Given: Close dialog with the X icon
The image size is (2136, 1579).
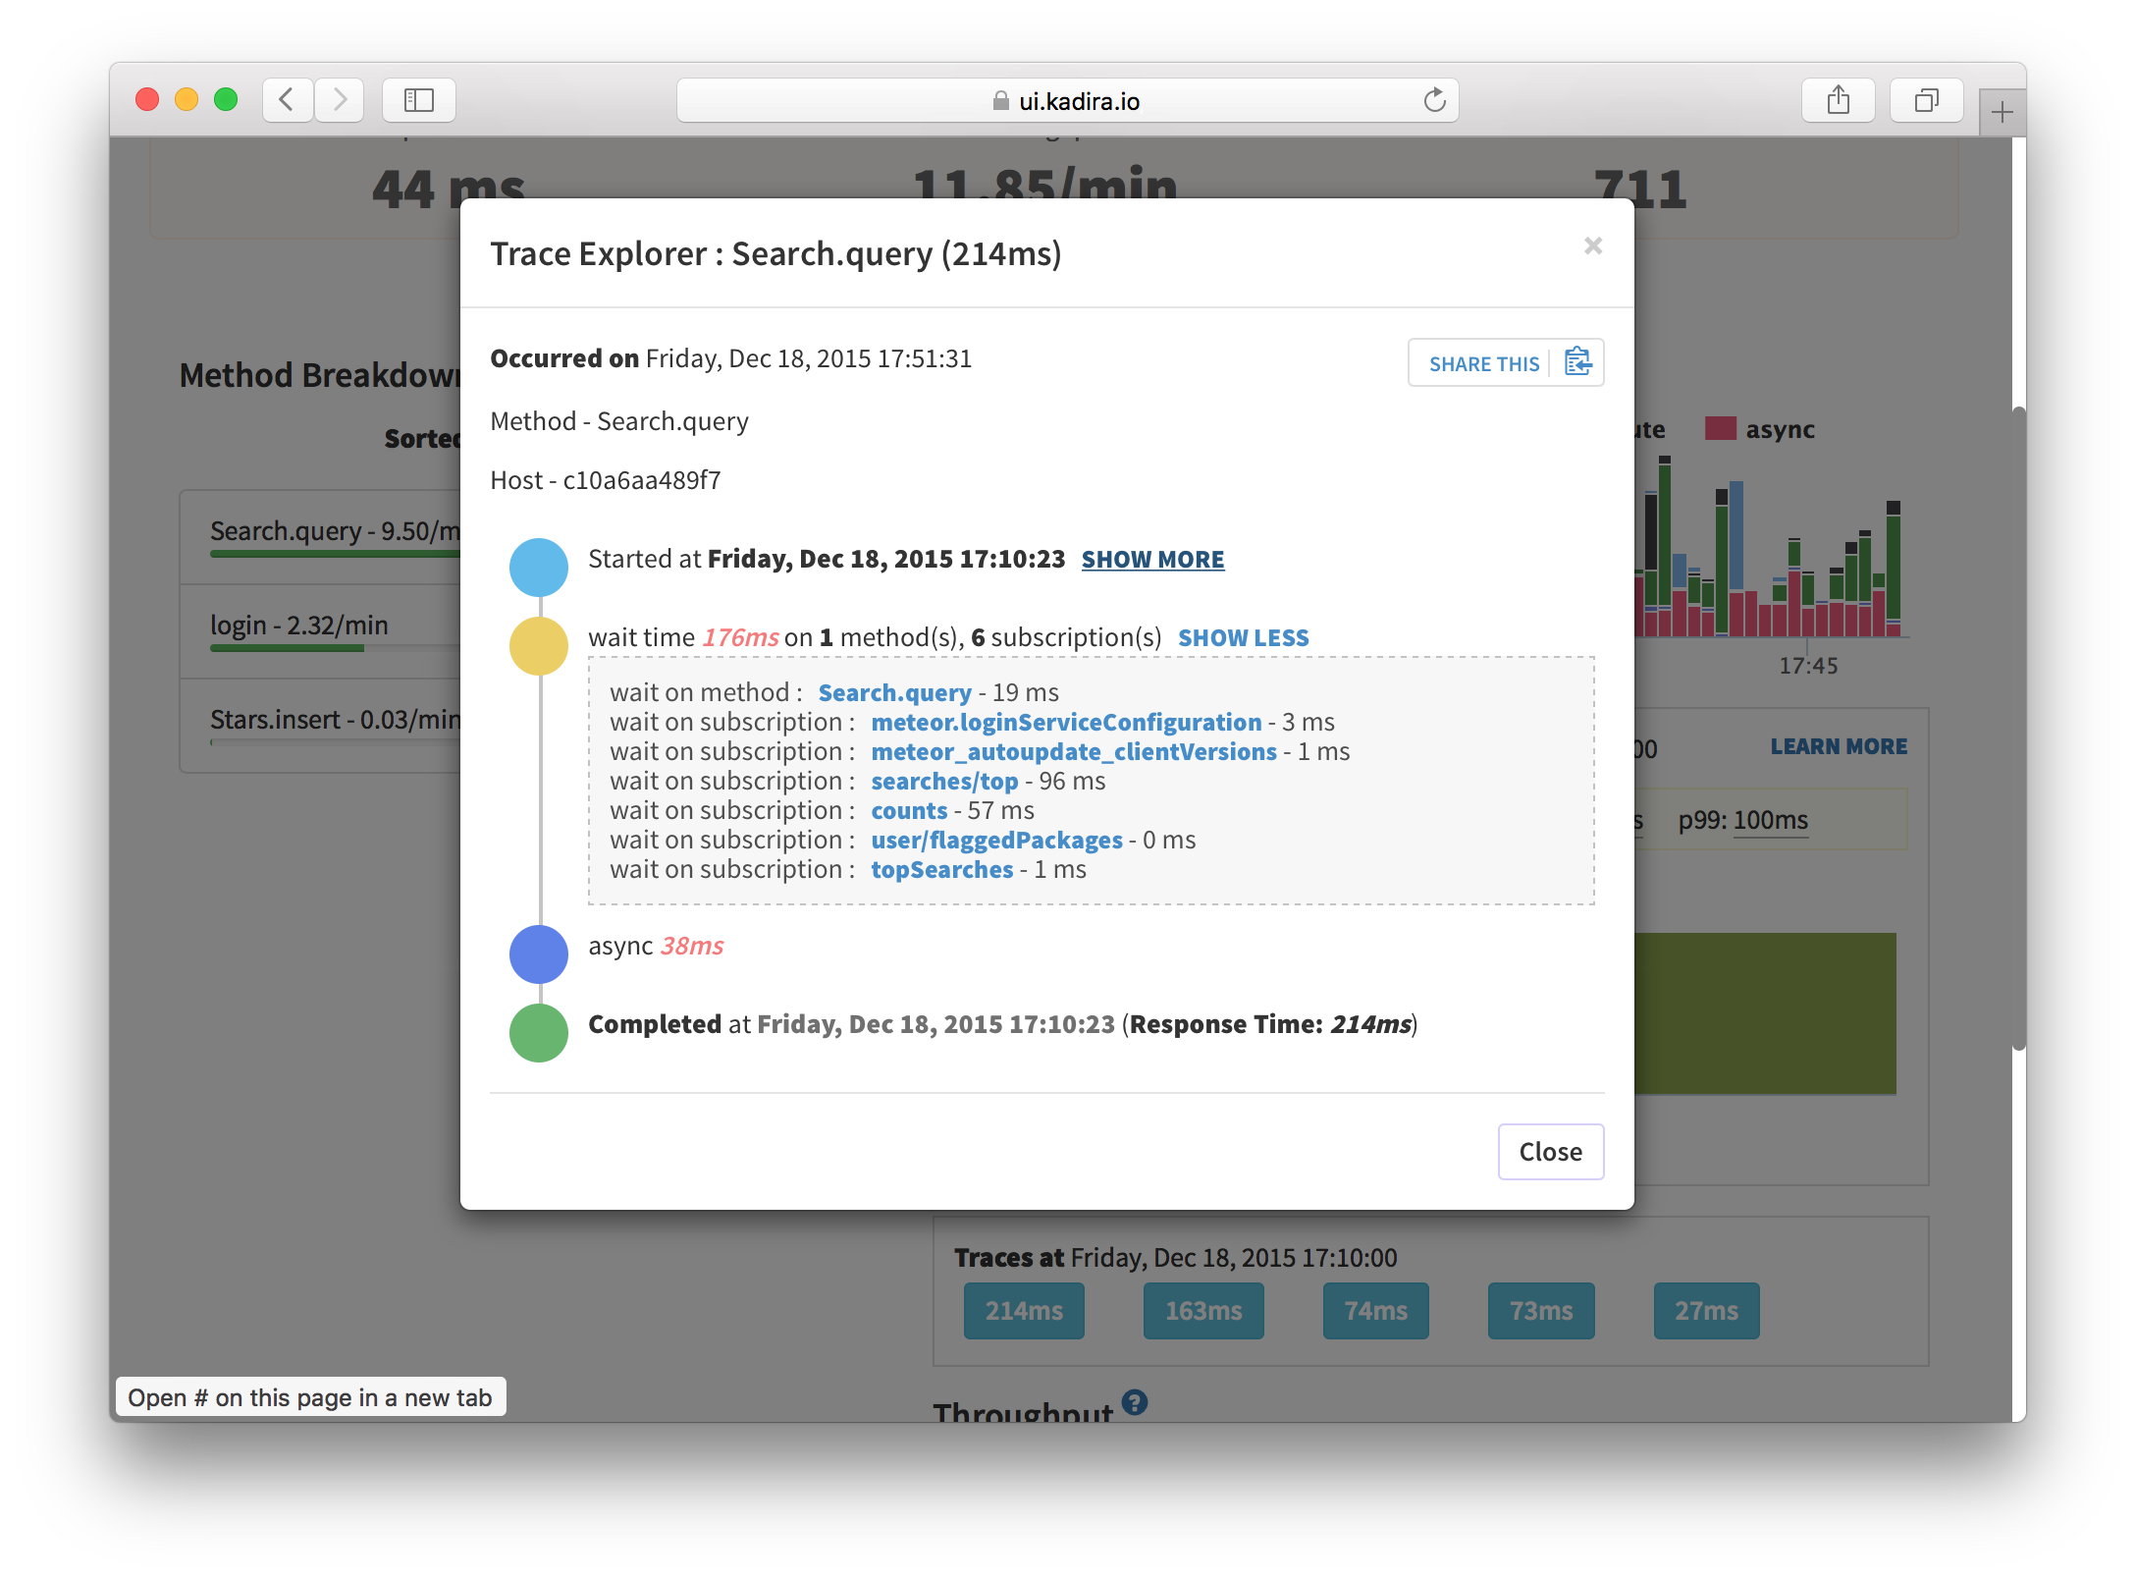Looking at the screenshot, I should click(x=1592, y=245).
